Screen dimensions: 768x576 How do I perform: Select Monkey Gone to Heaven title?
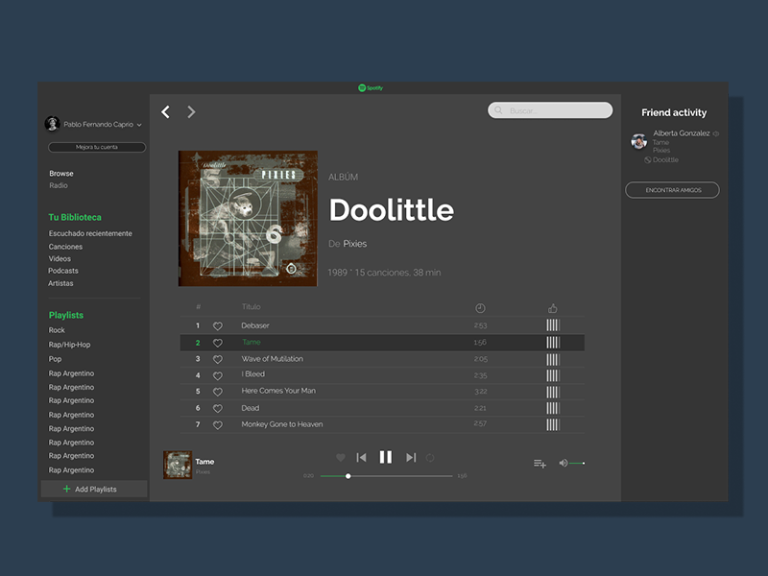282,424
